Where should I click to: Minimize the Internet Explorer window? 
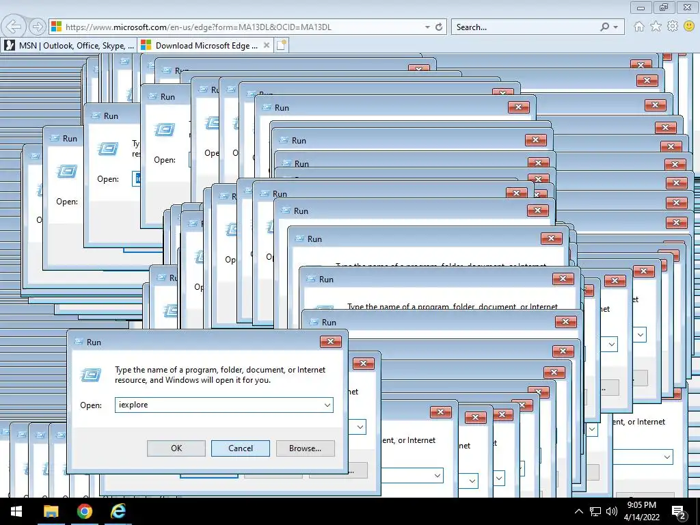pyautogui.click(x=641, y=7)
